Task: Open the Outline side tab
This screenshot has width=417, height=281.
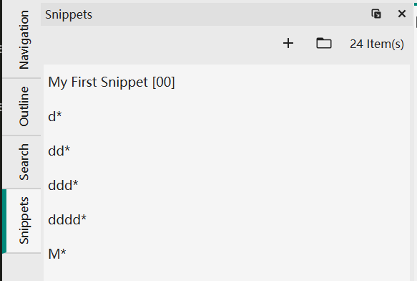Action: click(x=24, y=106)
